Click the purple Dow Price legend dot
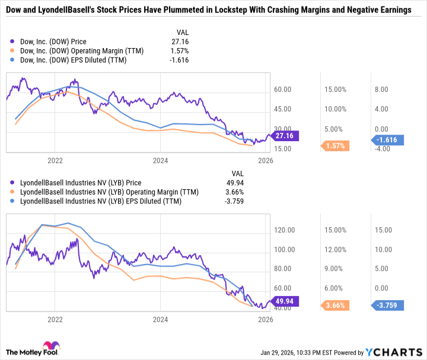427x360 pixels. click(13, 42)
